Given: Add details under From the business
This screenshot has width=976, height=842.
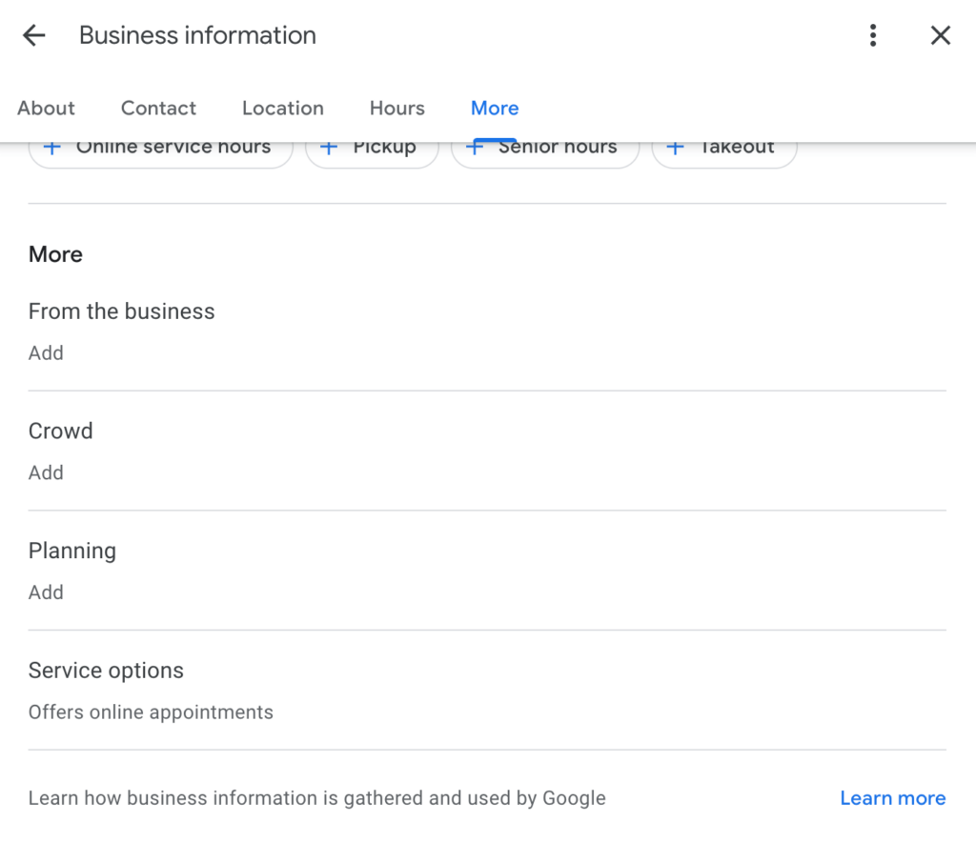Looking at the screenshot, I should (46, 353).
